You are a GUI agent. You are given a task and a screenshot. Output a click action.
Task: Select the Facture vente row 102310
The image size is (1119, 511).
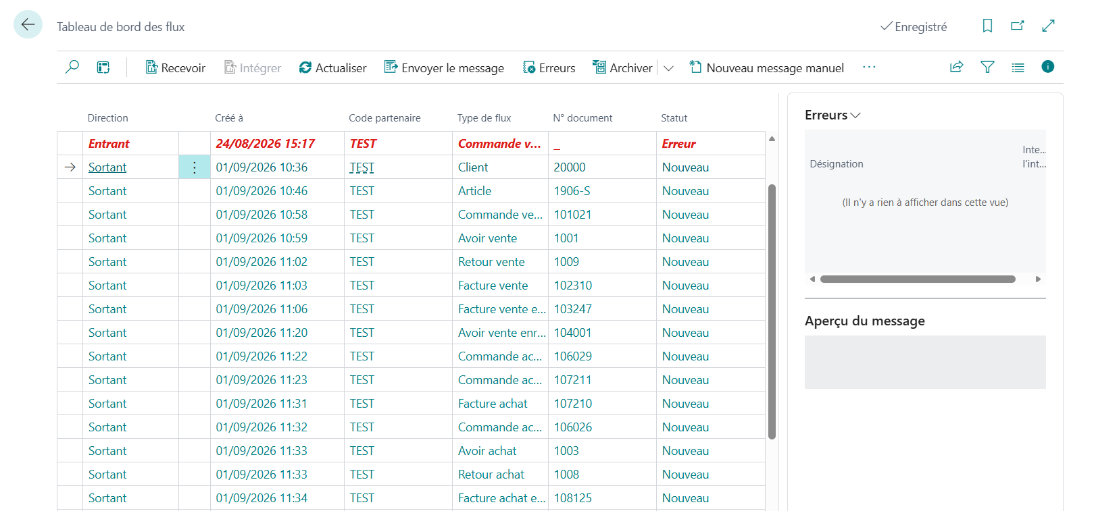(x=411, y=286)
